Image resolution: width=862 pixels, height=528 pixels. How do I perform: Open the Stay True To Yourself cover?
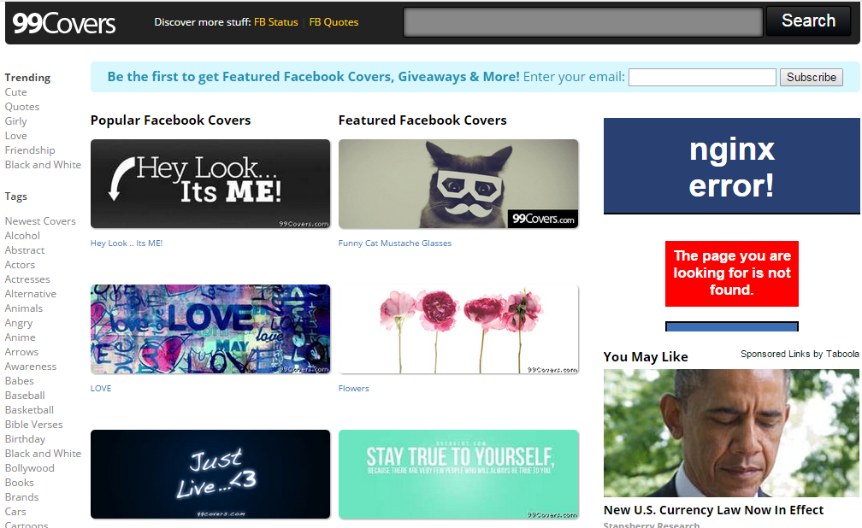click(x=458, y=474)
